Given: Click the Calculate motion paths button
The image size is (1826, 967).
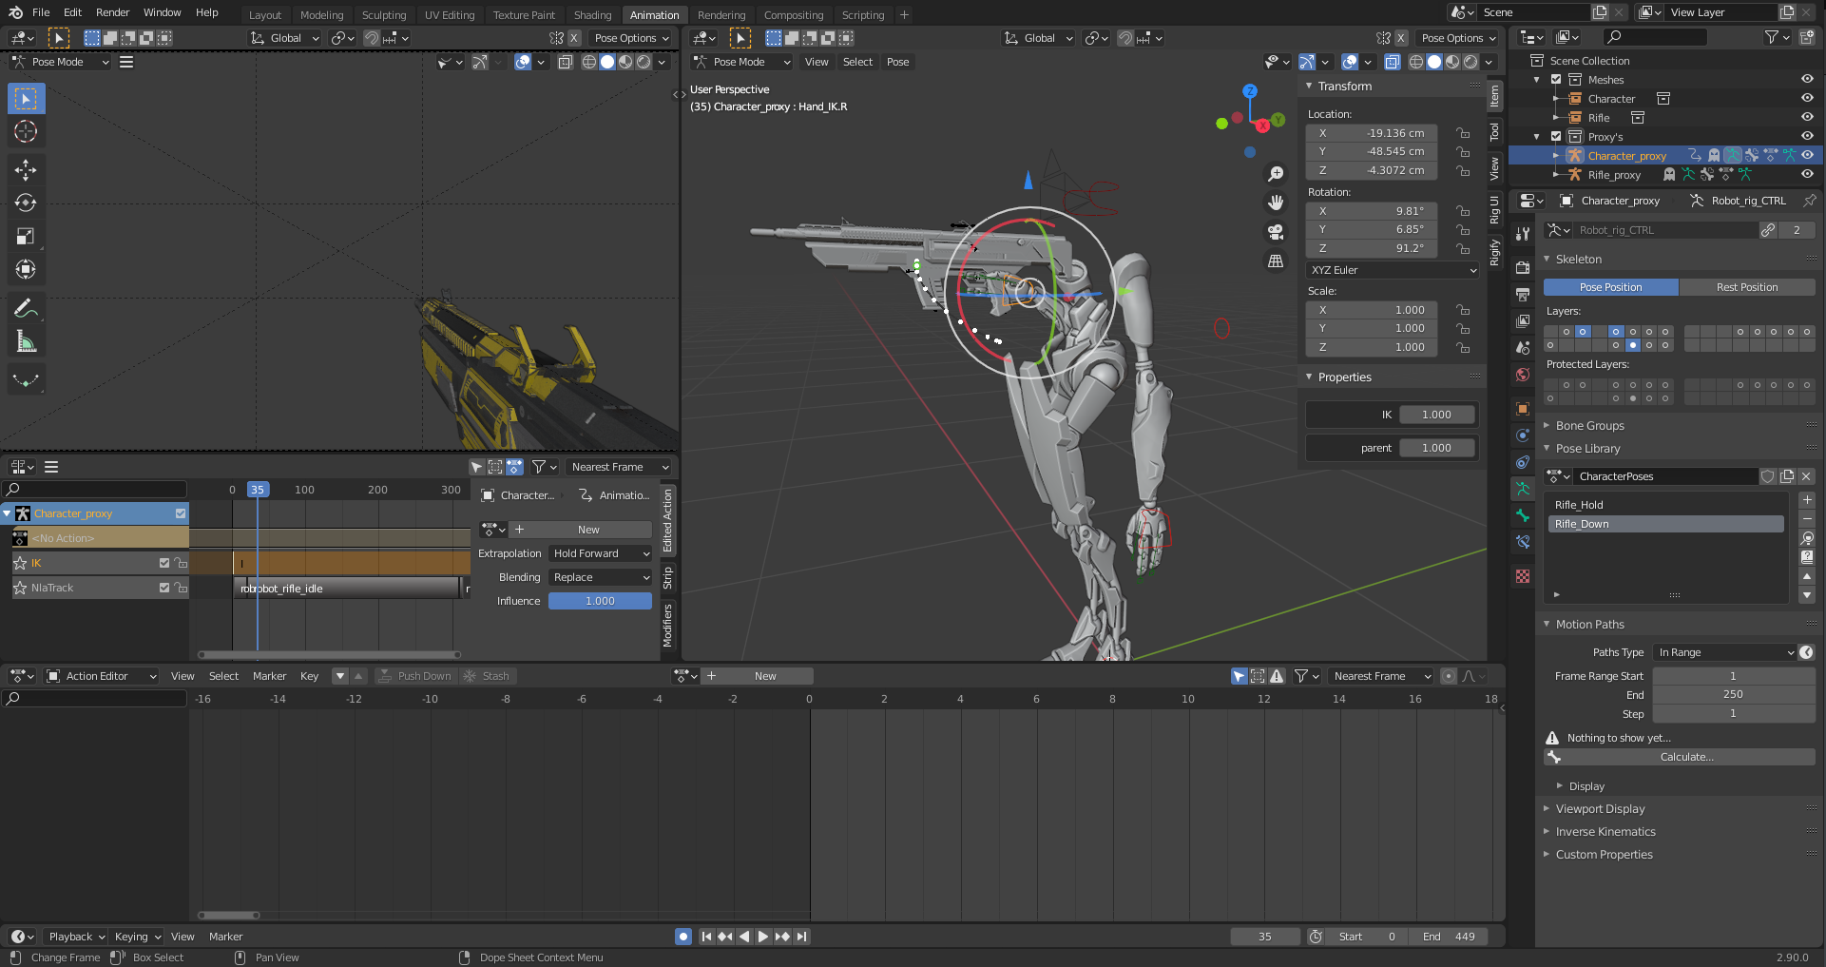Looking at the screenshot, I should [x=1686, y=757].
